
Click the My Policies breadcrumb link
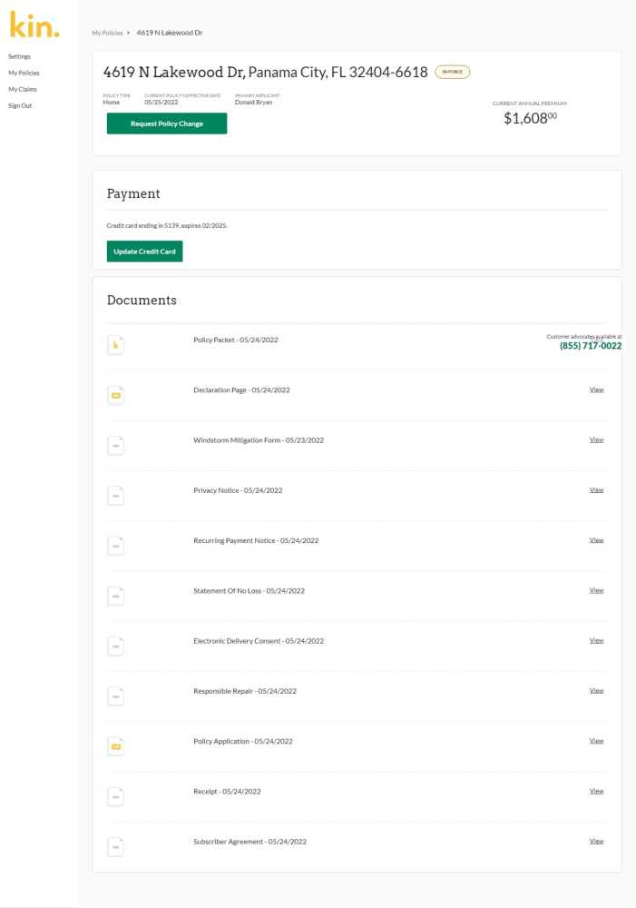[107, 33]
